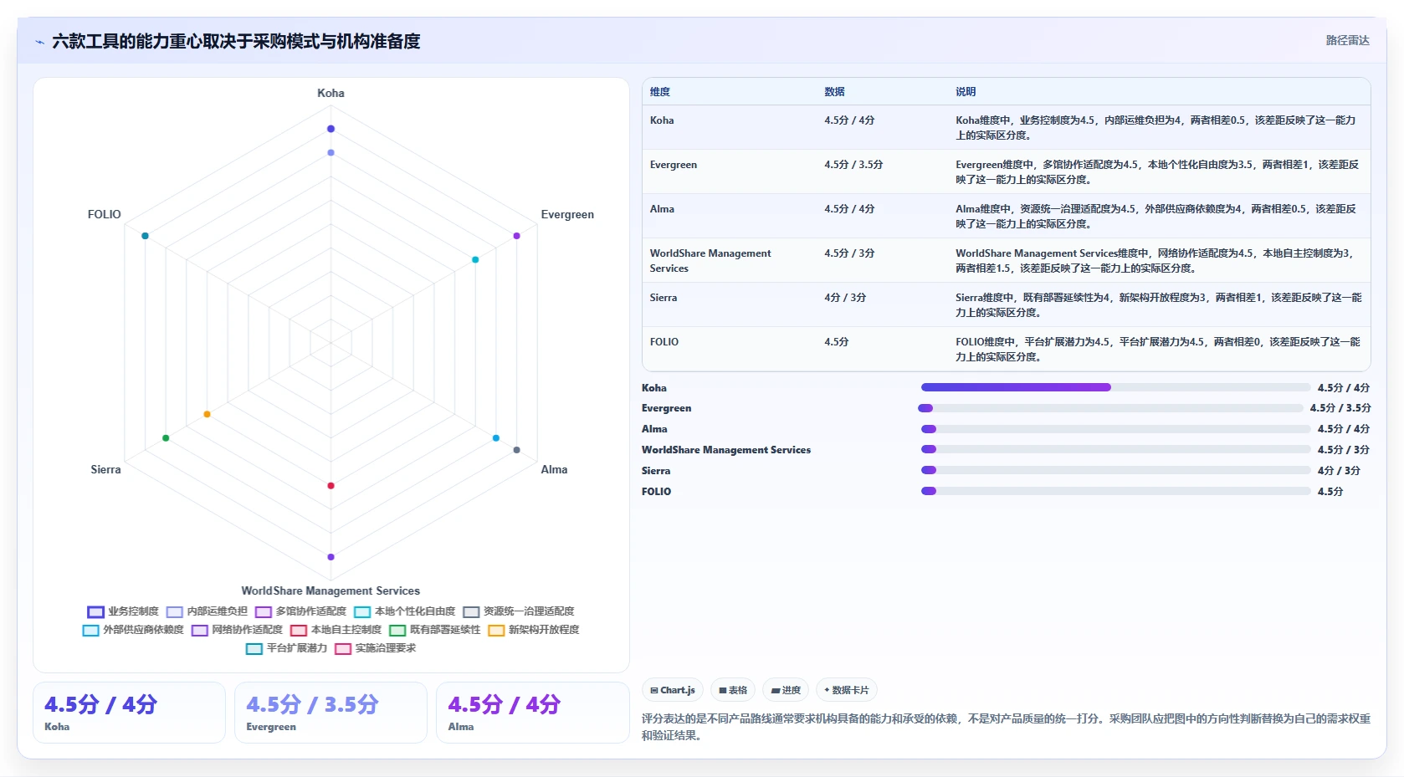1404x777 pixels.
Task: Click the teal 平台扩展潜力 legend swatch
Action: point(254,649)
